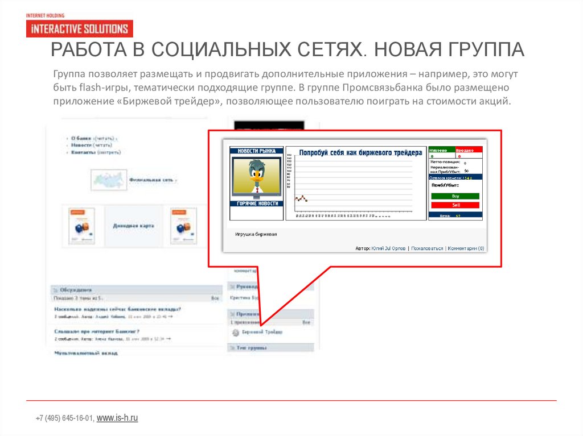Open the Доходная карта link
583x436 pixels.
pos(133,226)
